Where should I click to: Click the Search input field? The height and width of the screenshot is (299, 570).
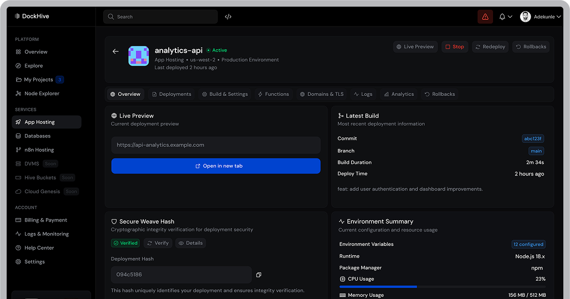(161, 17)
